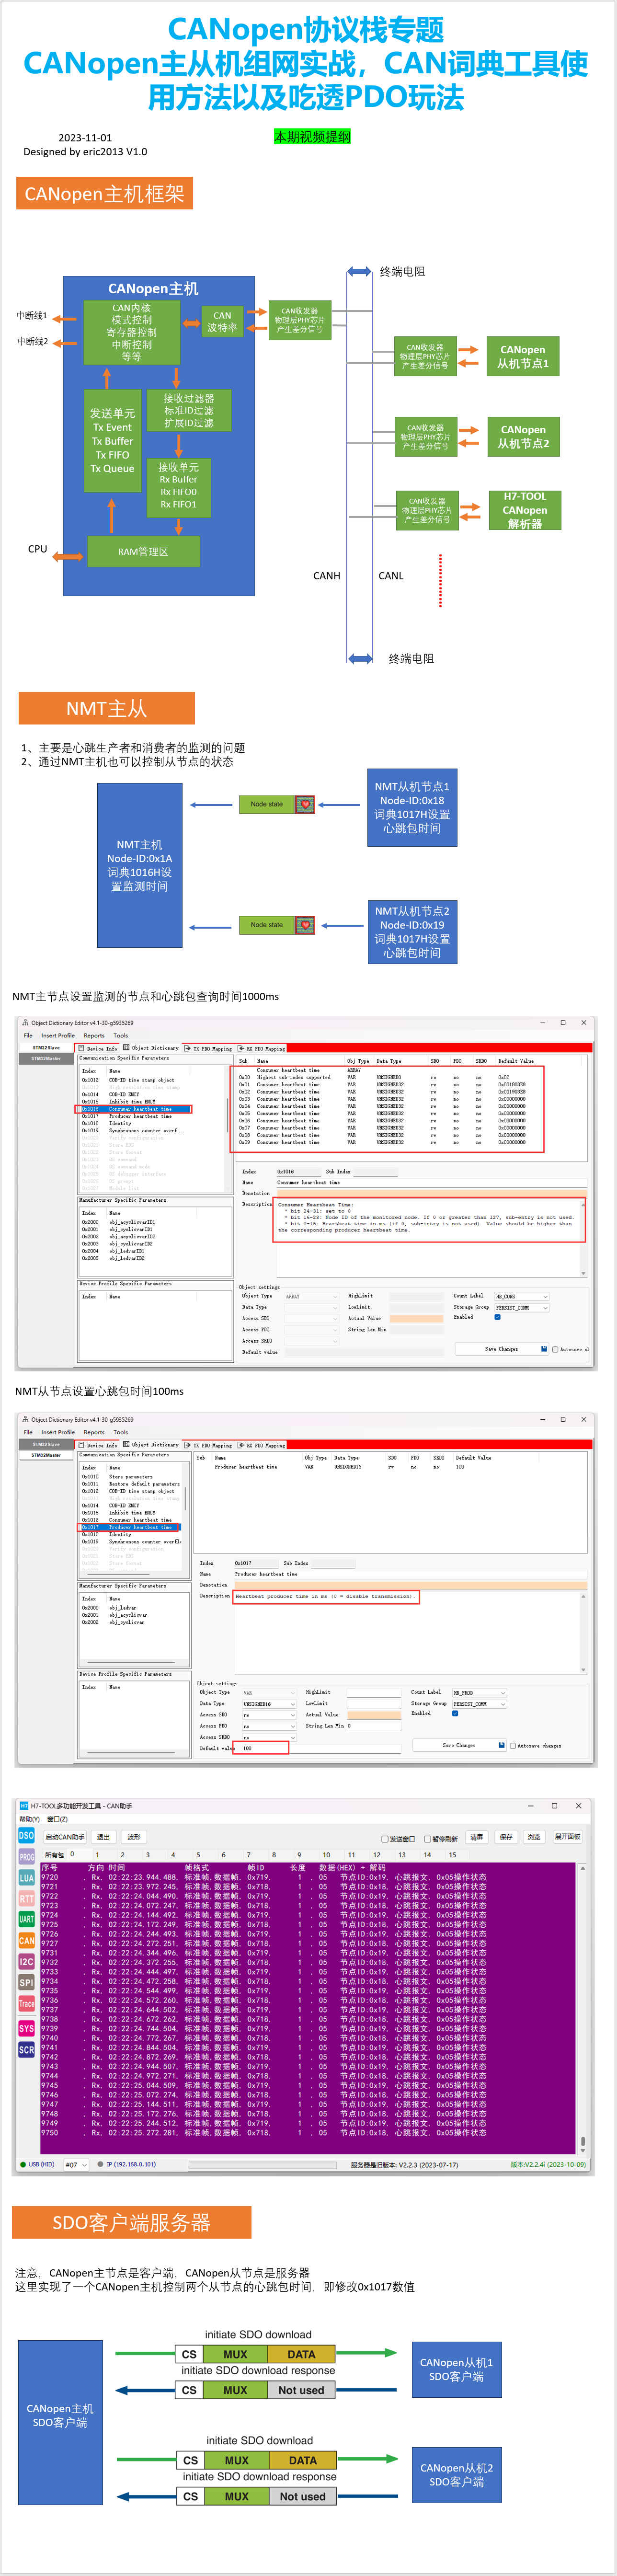Click save disk icon in 0x1017 editor window
The image size is (617, 2576).
[x=501, y=1745]
